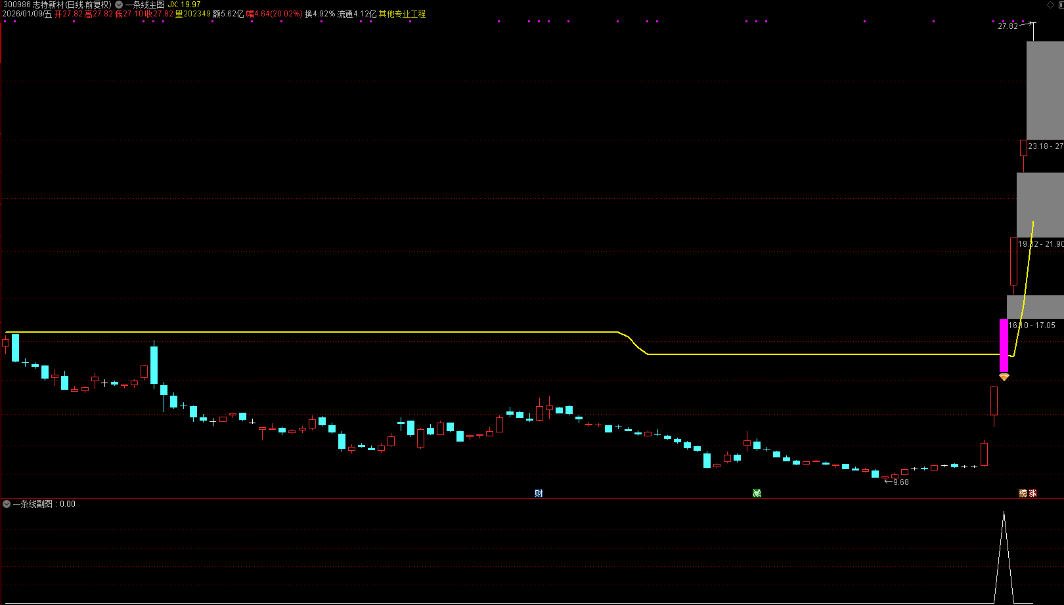Image resolution: width=1064 pixels, height=605 pixels.
Task: Click the 19.32 - 21.90 range label
Action: pyautogui.click(x=1041, y=244)
